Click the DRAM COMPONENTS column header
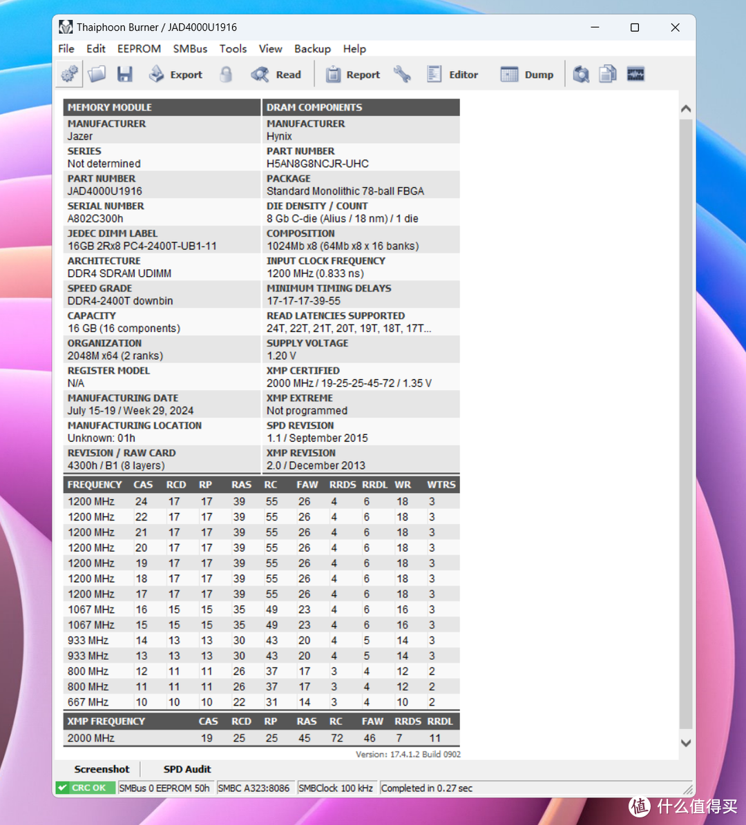The image size is (746, 825). click(x=361, y=107)
